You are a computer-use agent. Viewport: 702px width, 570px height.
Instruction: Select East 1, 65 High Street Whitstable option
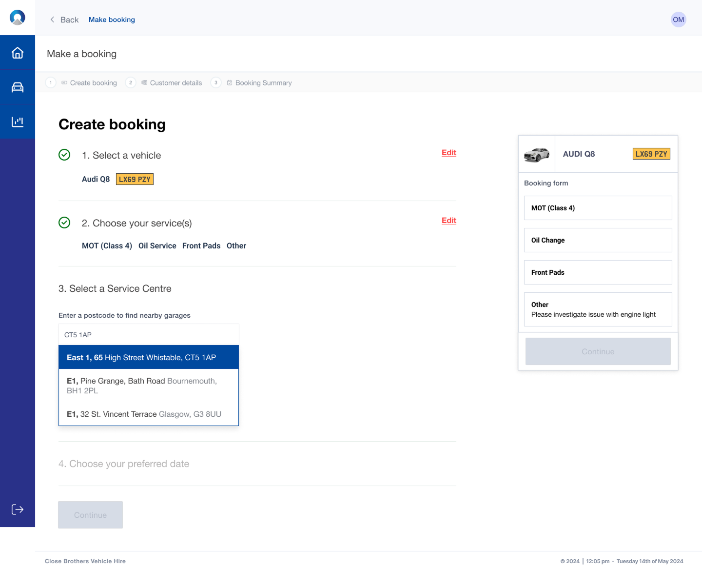click(149, 357)
